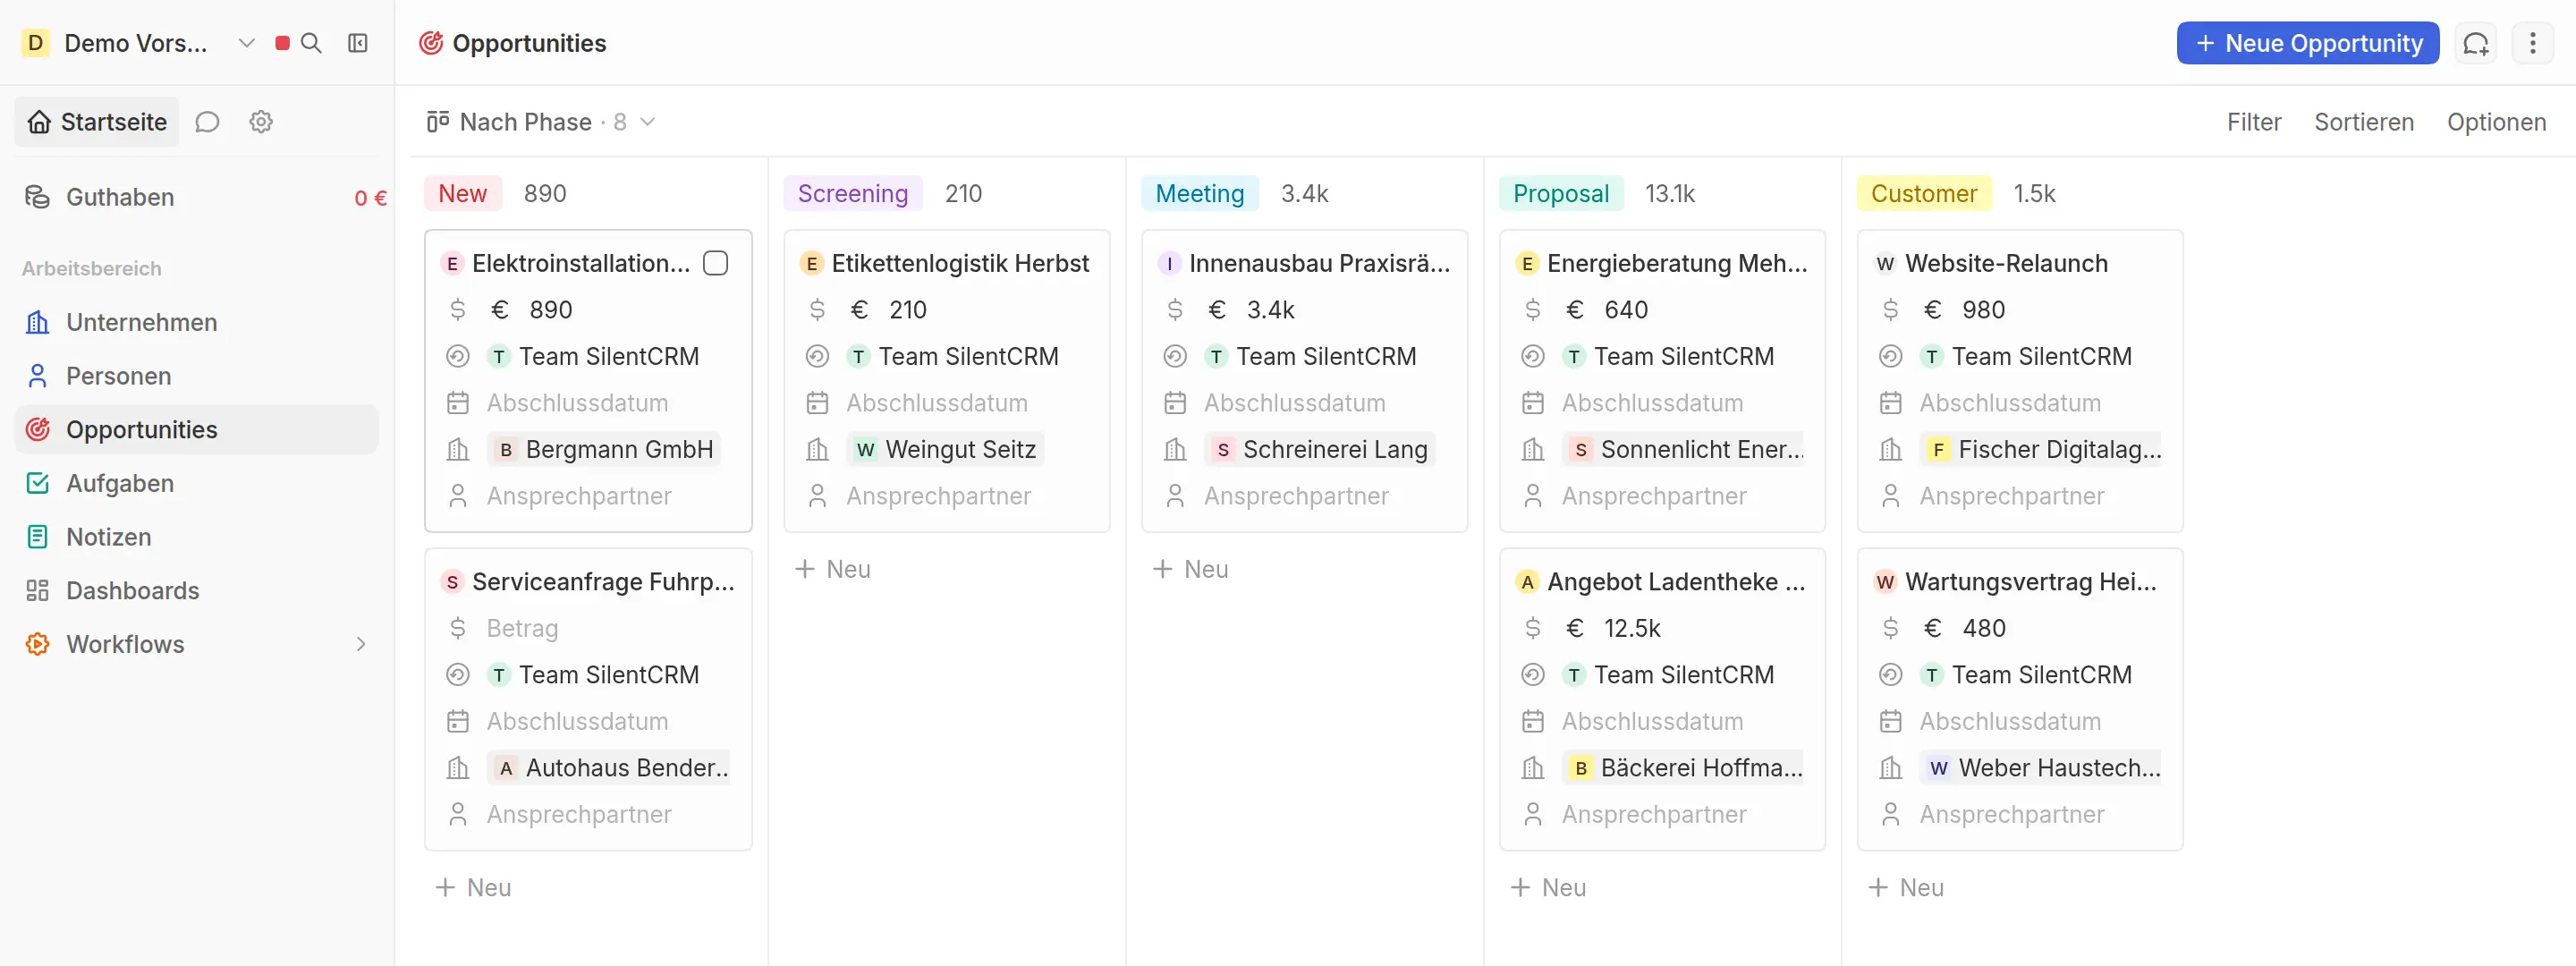Image resolution: width=2576 pixels, height=966 pixels.
Task: Tick the checkbox on Elektroinstallation card
Action: pos(715,263)
